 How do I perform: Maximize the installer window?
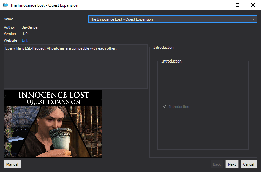(x=237, y=5)
